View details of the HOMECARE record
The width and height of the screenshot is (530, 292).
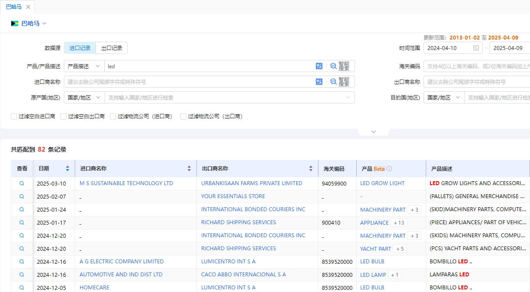coord(22,287)
